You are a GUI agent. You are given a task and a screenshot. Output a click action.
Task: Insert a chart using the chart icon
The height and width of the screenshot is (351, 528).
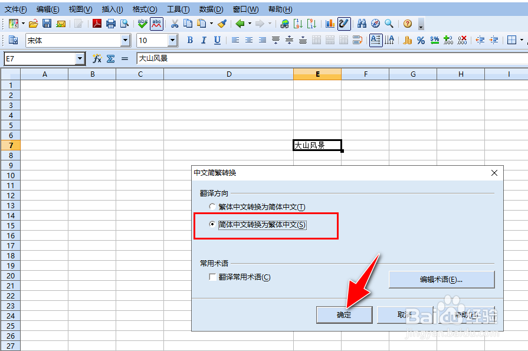(330, 24)
